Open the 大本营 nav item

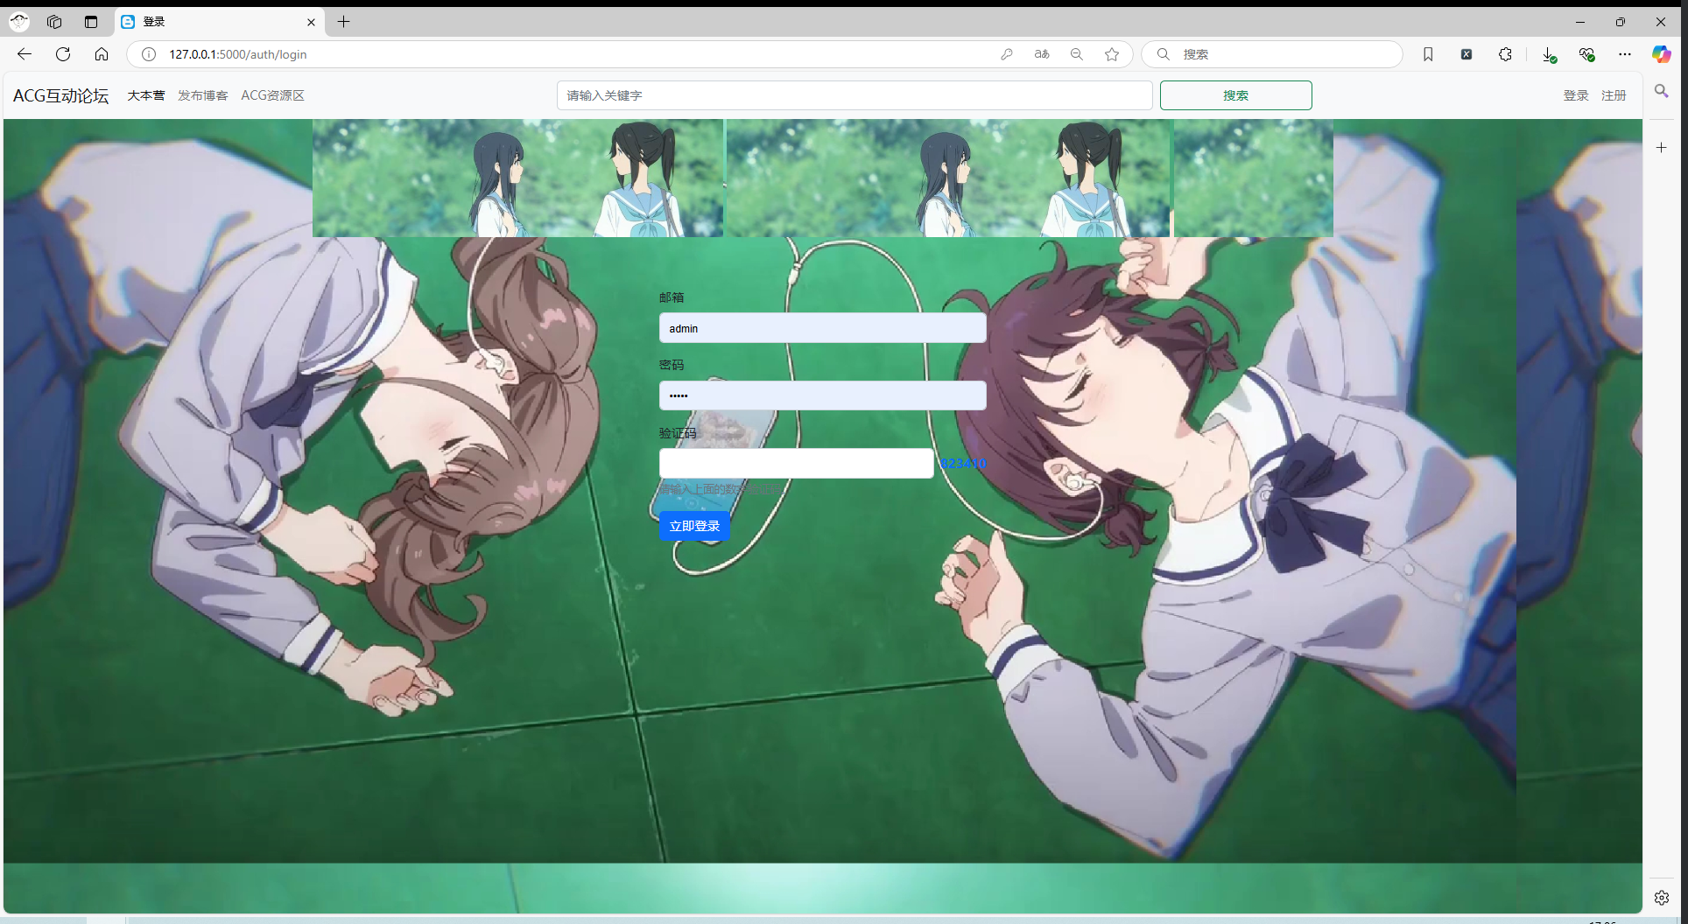pyautogui.click(x=145, y=95)
